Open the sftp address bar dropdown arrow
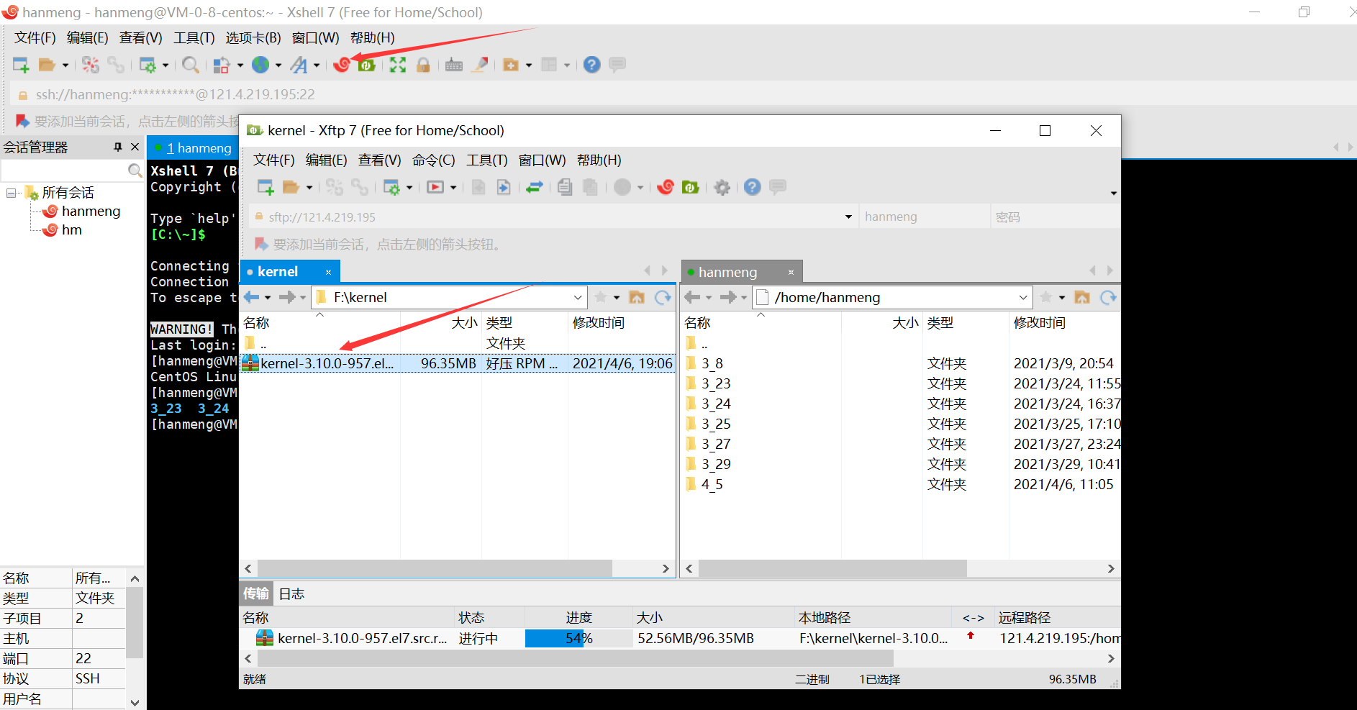 pos(848,217)
